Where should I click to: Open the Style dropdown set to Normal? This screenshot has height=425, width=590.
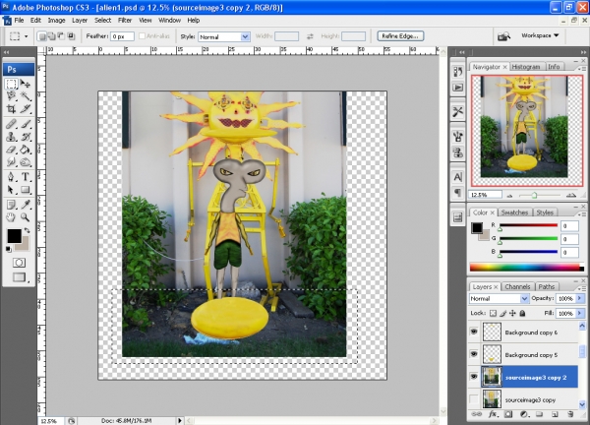224,36
